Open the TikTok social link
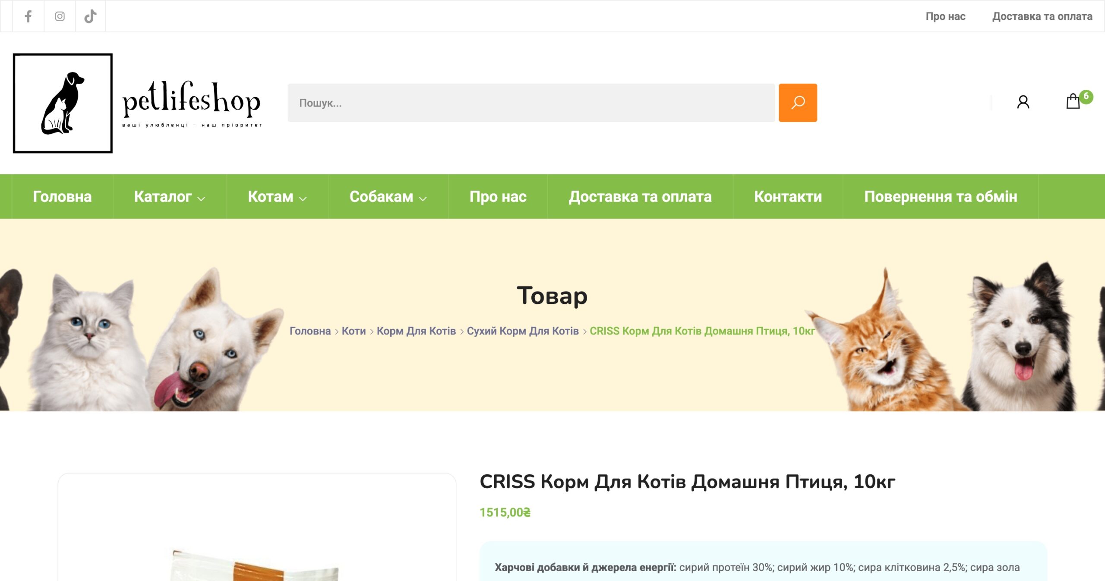 point(90,16)
